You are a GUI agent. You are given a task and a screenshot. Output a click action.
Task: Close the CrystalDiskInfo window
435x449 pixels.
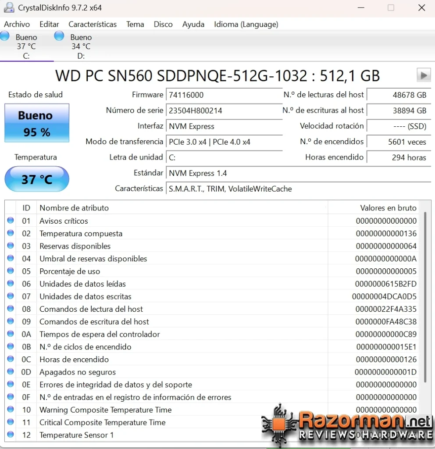[x=421, y=8]
